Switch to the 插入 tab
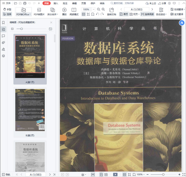 point(56,3)
